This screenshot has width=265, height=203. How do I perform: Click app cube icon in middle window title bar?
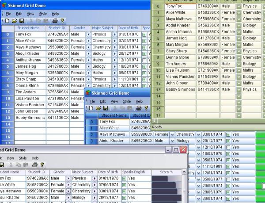[88, 93]
